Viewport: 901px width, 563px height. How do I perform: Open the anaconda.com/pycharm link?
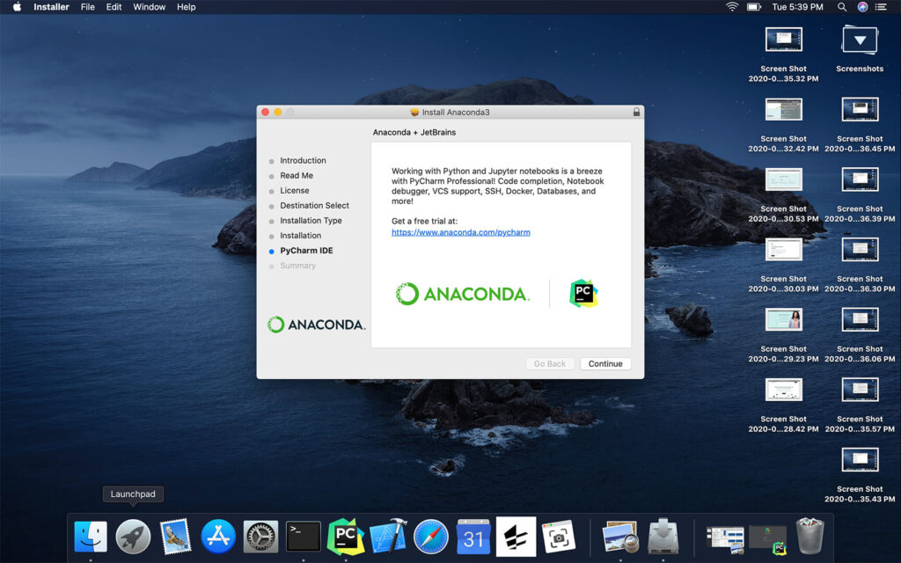point(461,232)
